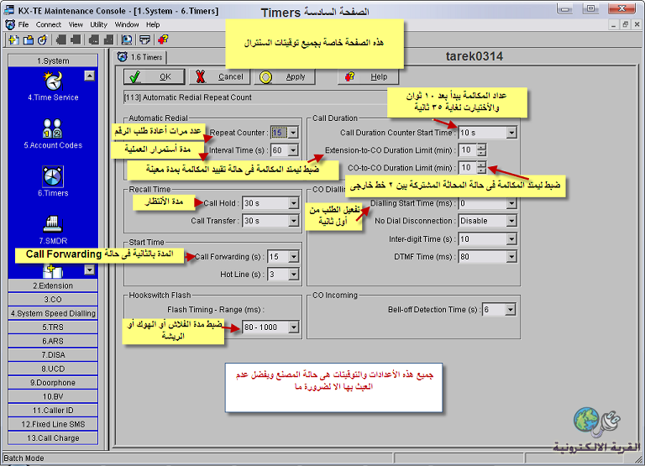
Task: Increase CO-to-CO Duration Limit value
Action: [x=482, y=165]
